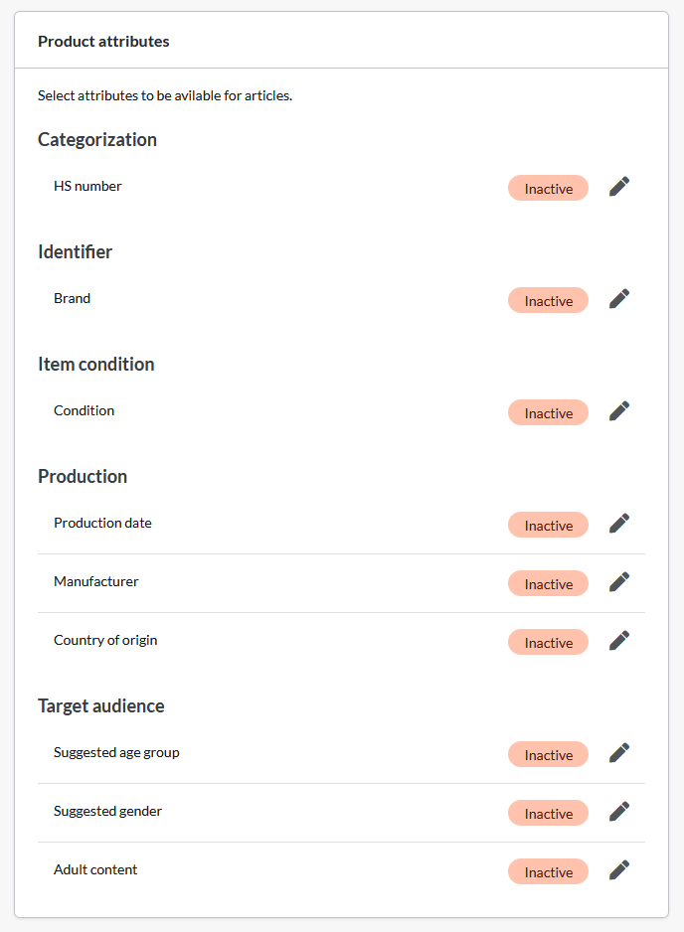Select the Country of origin row label
The height and width of the screenshot is (932, 684).
105,640
